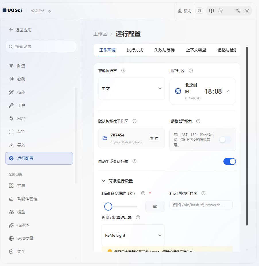Switch to the 上下文容量 tab

[196, 50]
